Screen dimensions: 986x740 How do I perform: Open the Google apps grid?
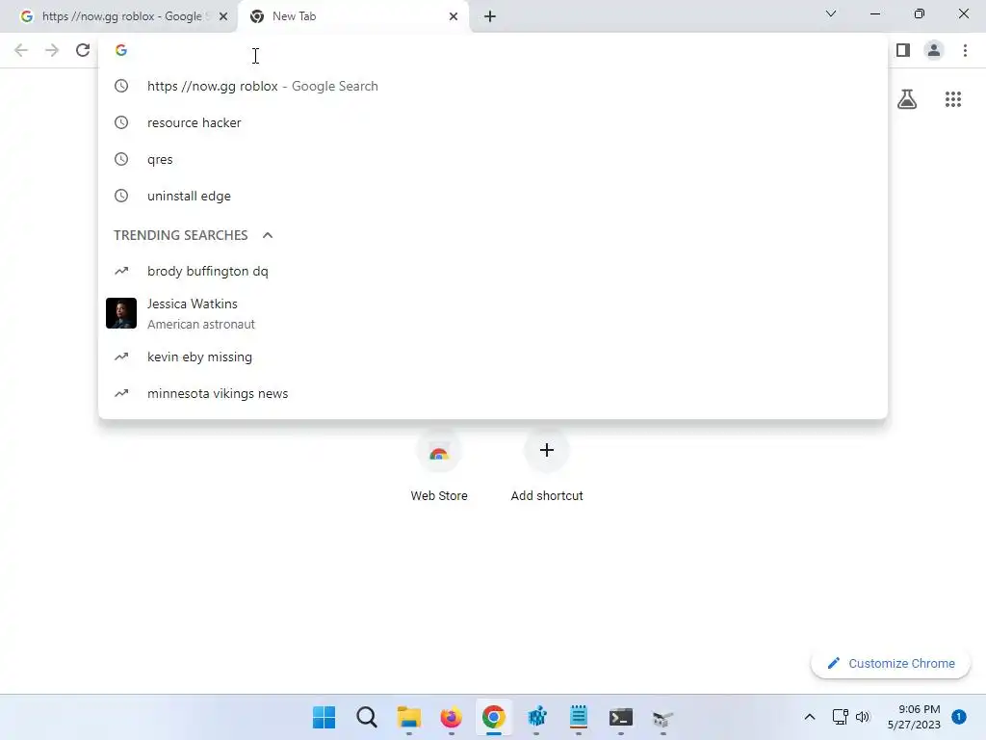point(952,99)
